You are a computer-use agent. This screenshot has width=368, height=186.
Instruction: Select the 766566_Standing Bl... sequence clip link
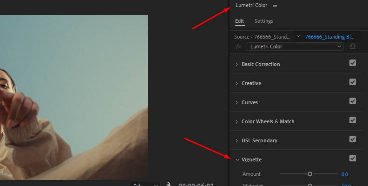[x=329, y=37]
